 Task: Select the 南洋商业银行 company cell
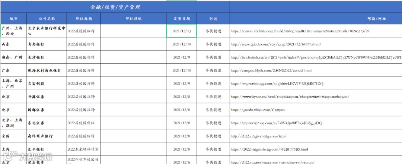[47, 136]
